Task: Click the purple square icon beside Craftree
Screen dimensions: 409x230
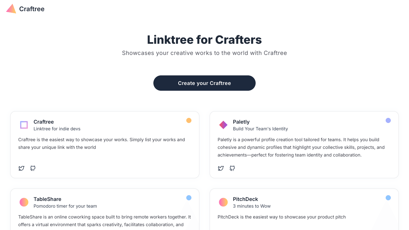Action: [x=24, y=125]
